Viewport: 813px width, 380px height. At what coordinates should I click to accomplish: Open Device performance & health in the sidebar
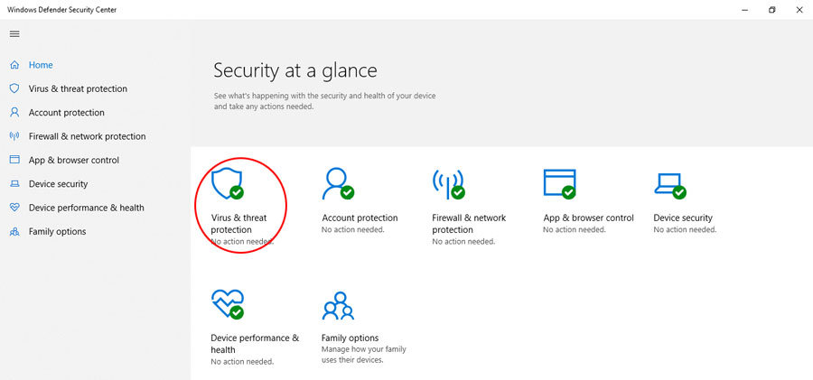86,208
